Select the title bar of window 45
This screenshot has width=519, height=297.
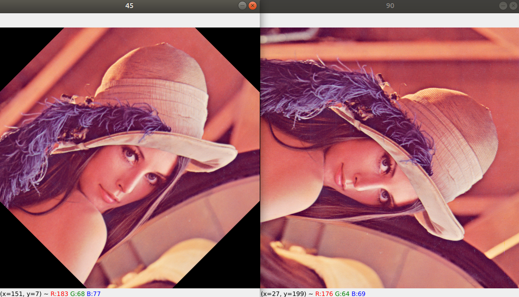[130, 6]
